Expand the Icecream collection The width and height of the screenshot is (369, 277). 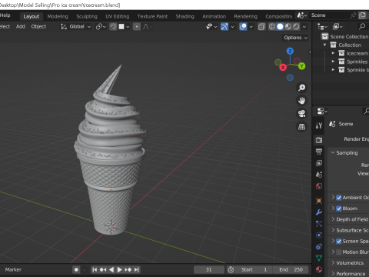333,53
